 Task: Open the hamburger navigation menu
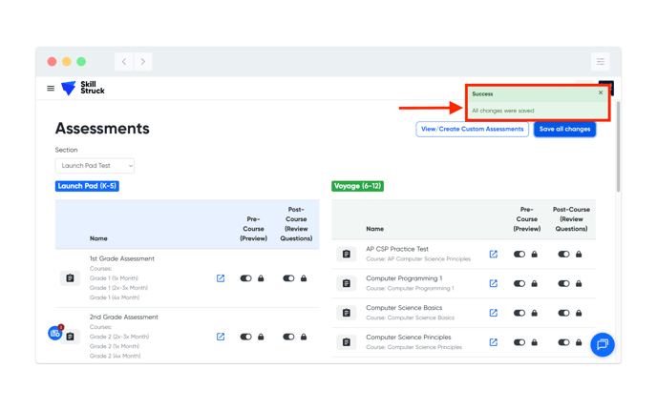(x=51, y=89)
